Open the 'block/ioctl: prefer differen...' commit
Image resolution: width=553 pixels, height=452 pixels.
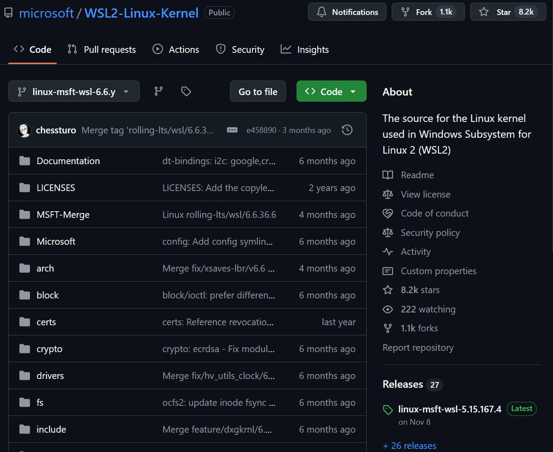(219, 295)
